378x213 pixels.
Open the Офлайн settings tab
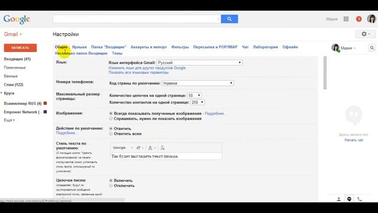290,47
